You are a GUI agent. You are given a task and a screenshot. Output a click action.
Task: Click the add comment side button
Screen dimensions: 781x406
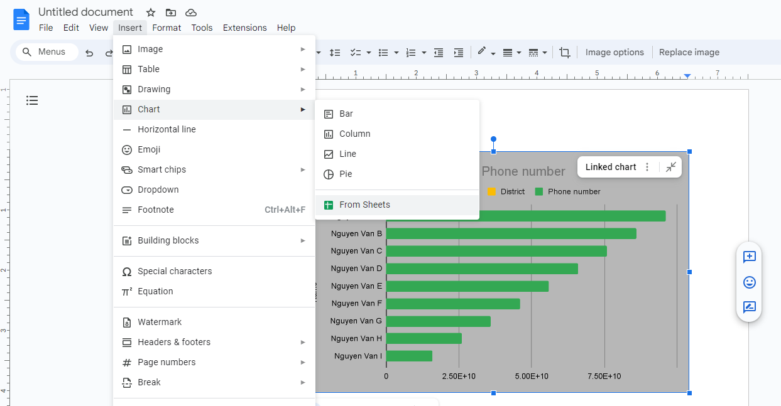tap(749, 257)
